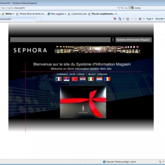Select the Italian flag language

[91, 79]
